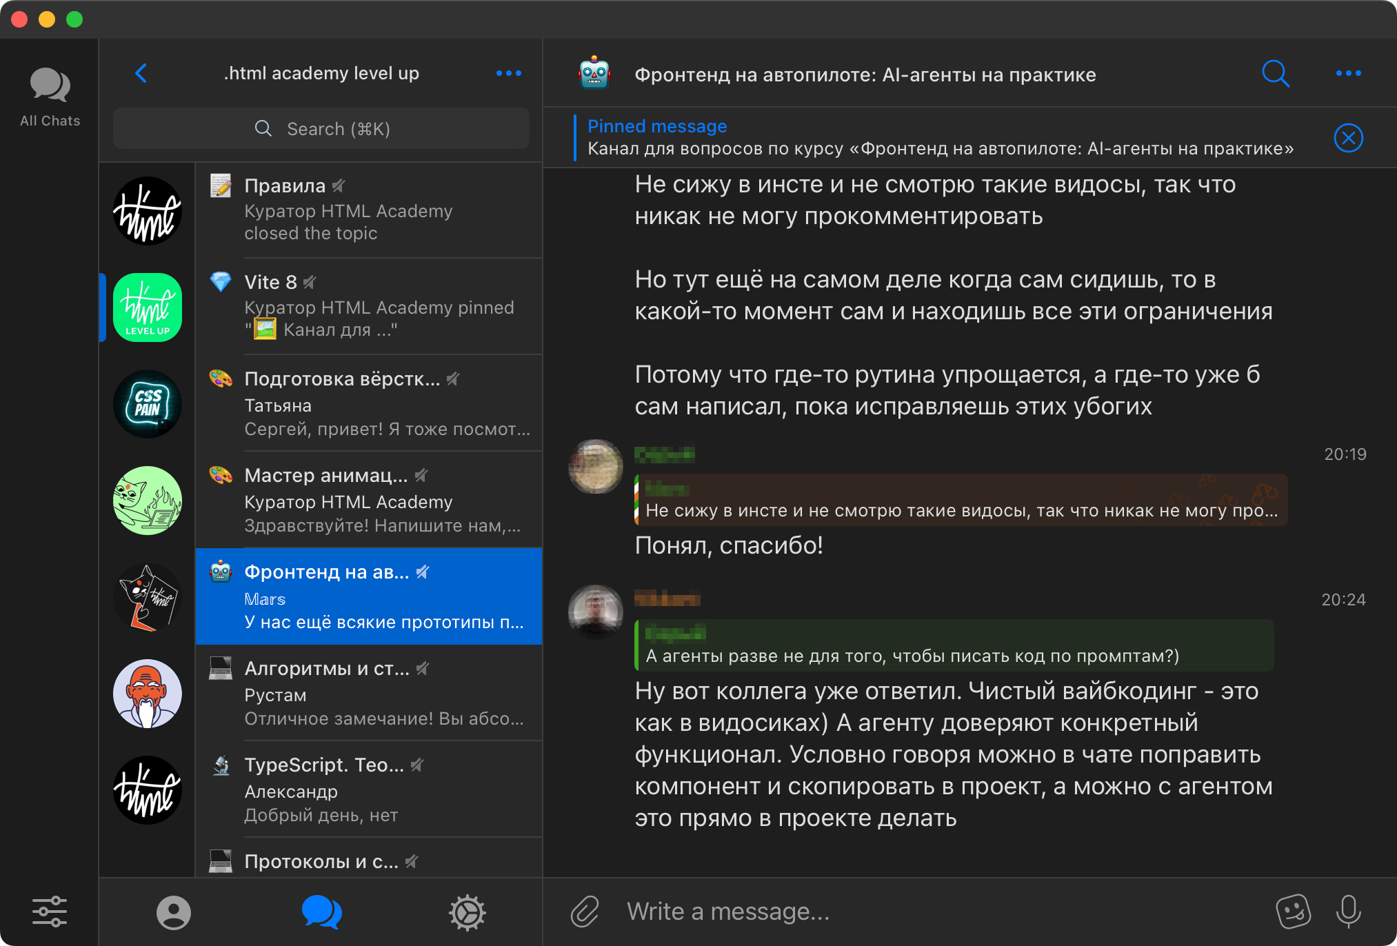1397x946 pixels.
Task: Click the Search chats field
Action: pyautogui.click(x=321, y=128)
